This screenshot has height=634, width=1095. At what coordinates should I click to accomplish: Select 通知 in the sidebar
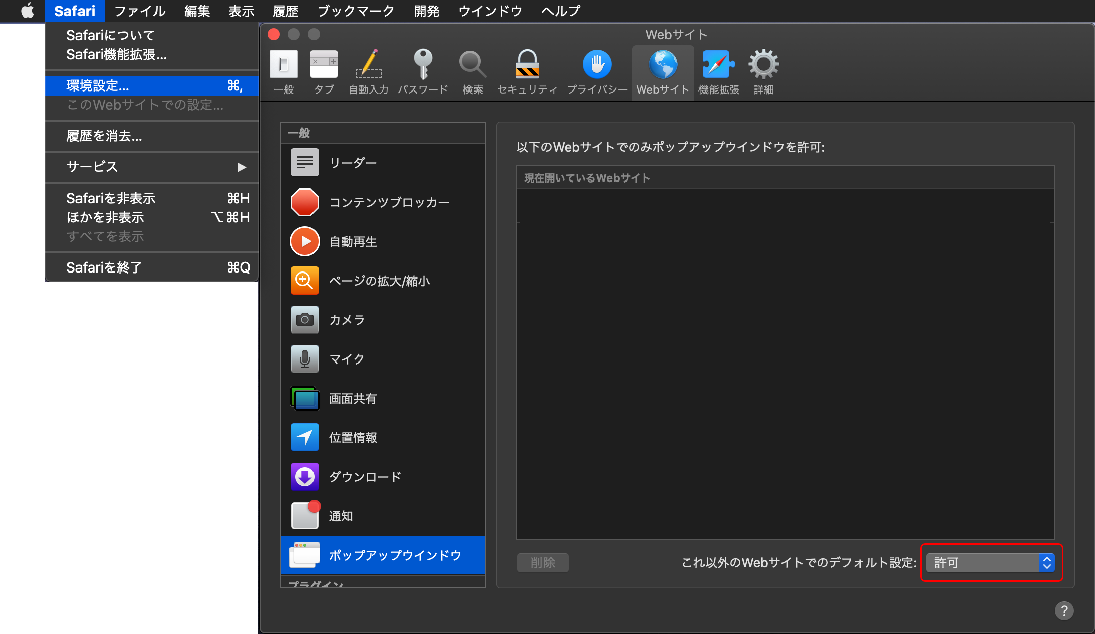382,516
